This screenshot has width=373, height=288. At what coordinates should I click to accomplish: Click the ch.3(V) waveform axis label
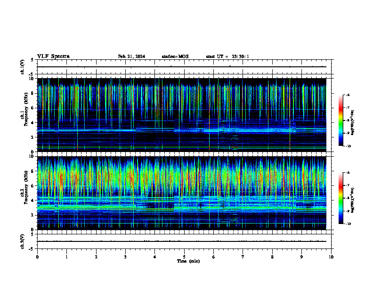coord(23,242)
